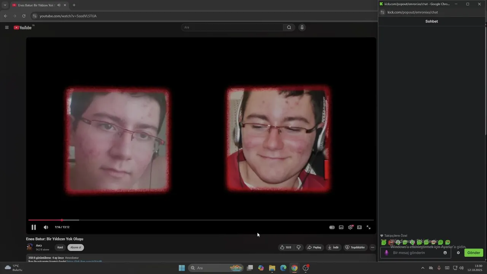
Task: Mute the video volume speaker icon
Action: pos(46,227)
